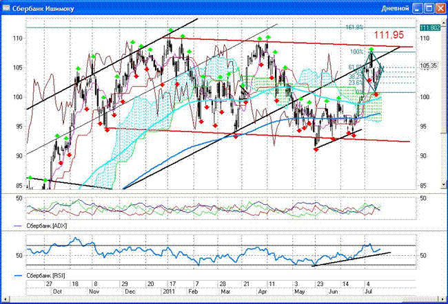Click the Feb month label on time axis

coord(194,292)
